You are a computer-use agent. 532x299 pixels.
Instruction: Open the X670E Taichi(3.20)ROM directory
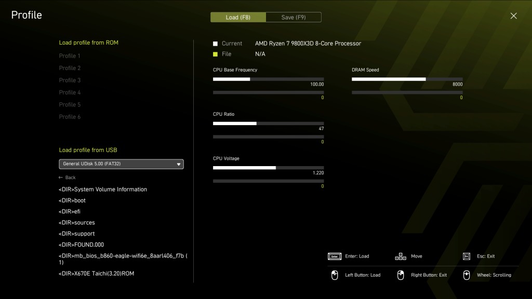96,274
